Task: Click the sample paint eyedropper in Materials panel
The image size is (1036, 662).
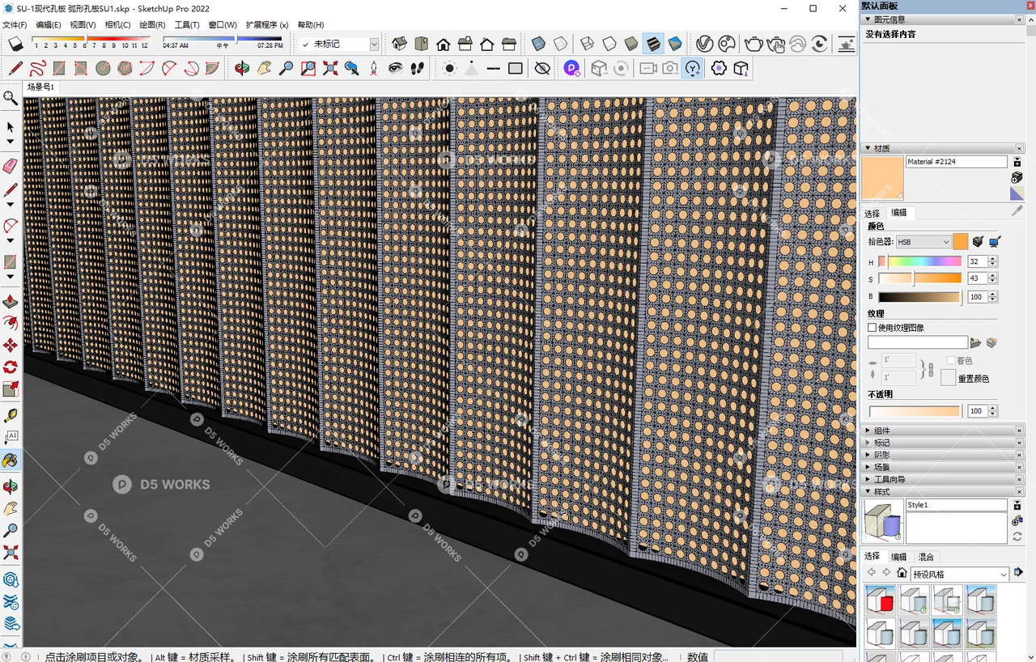Action: coord(1017,209)
